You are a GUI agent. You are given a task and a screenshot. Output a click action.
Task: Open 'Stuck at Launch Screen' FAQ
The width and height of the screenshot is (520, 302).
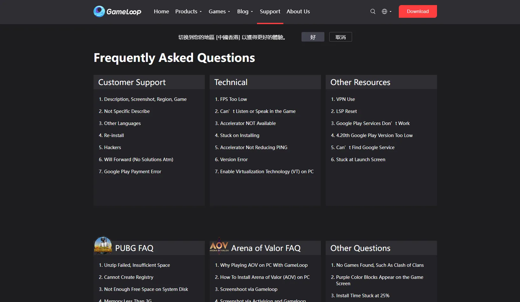[x=358, y=160]
